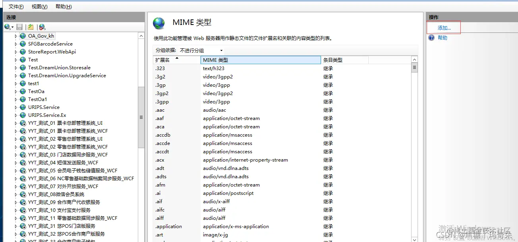Click the site icon for YYT_测试_10 支付宝支付服务

coord(23,210)
